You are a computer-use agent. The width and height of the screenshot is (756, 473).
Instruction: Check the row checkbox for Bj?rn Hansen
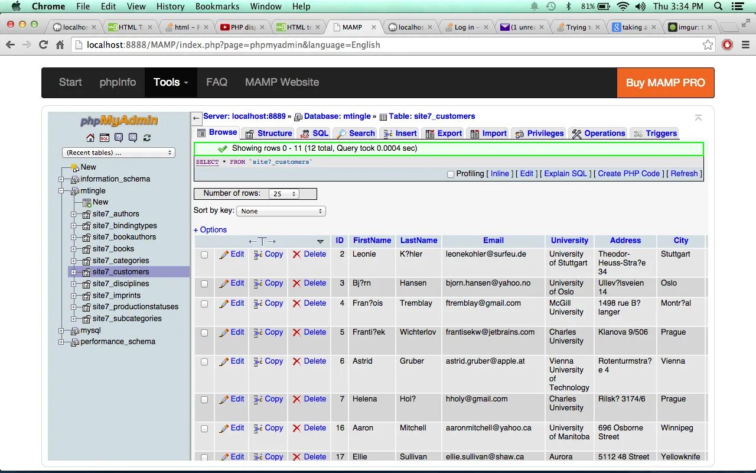[x=204, y=284]
